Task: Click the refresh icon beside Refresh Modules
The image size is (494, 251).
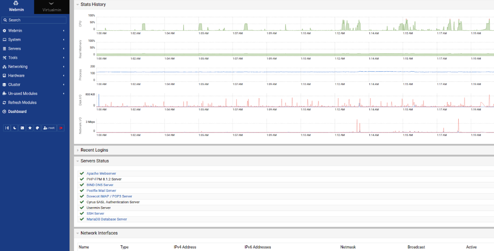Action: pyautogui.click(x=4, y=102)
